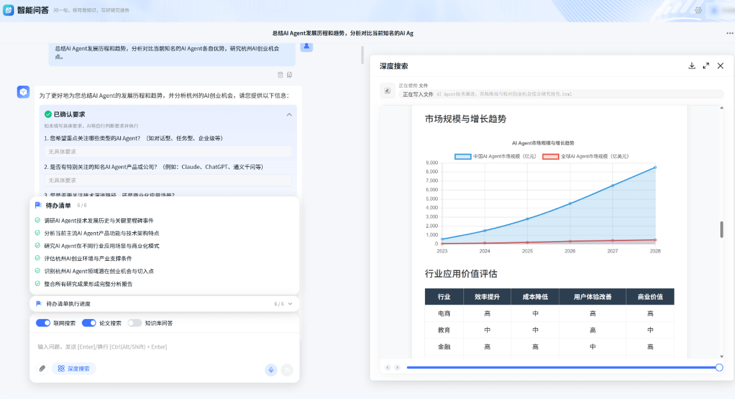Click the copy icon under user message
The image size is (735, 399).
click(x=290, y=75)
